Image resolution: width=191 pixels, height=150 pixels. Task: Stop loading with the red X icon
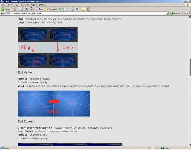(x=22, y=9)
